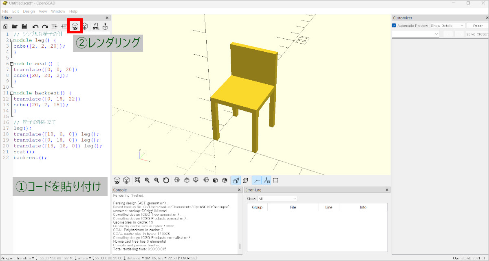Toggle axes display in the viewport
This screenshot has width=489, height=261.
pyautogui.click(x=257, y=180)
